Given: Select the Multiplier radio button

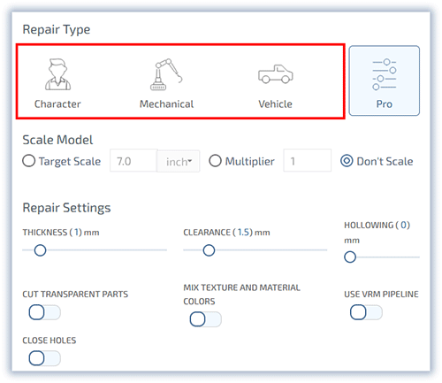Looking at the screenshot, I should [215, 161].
